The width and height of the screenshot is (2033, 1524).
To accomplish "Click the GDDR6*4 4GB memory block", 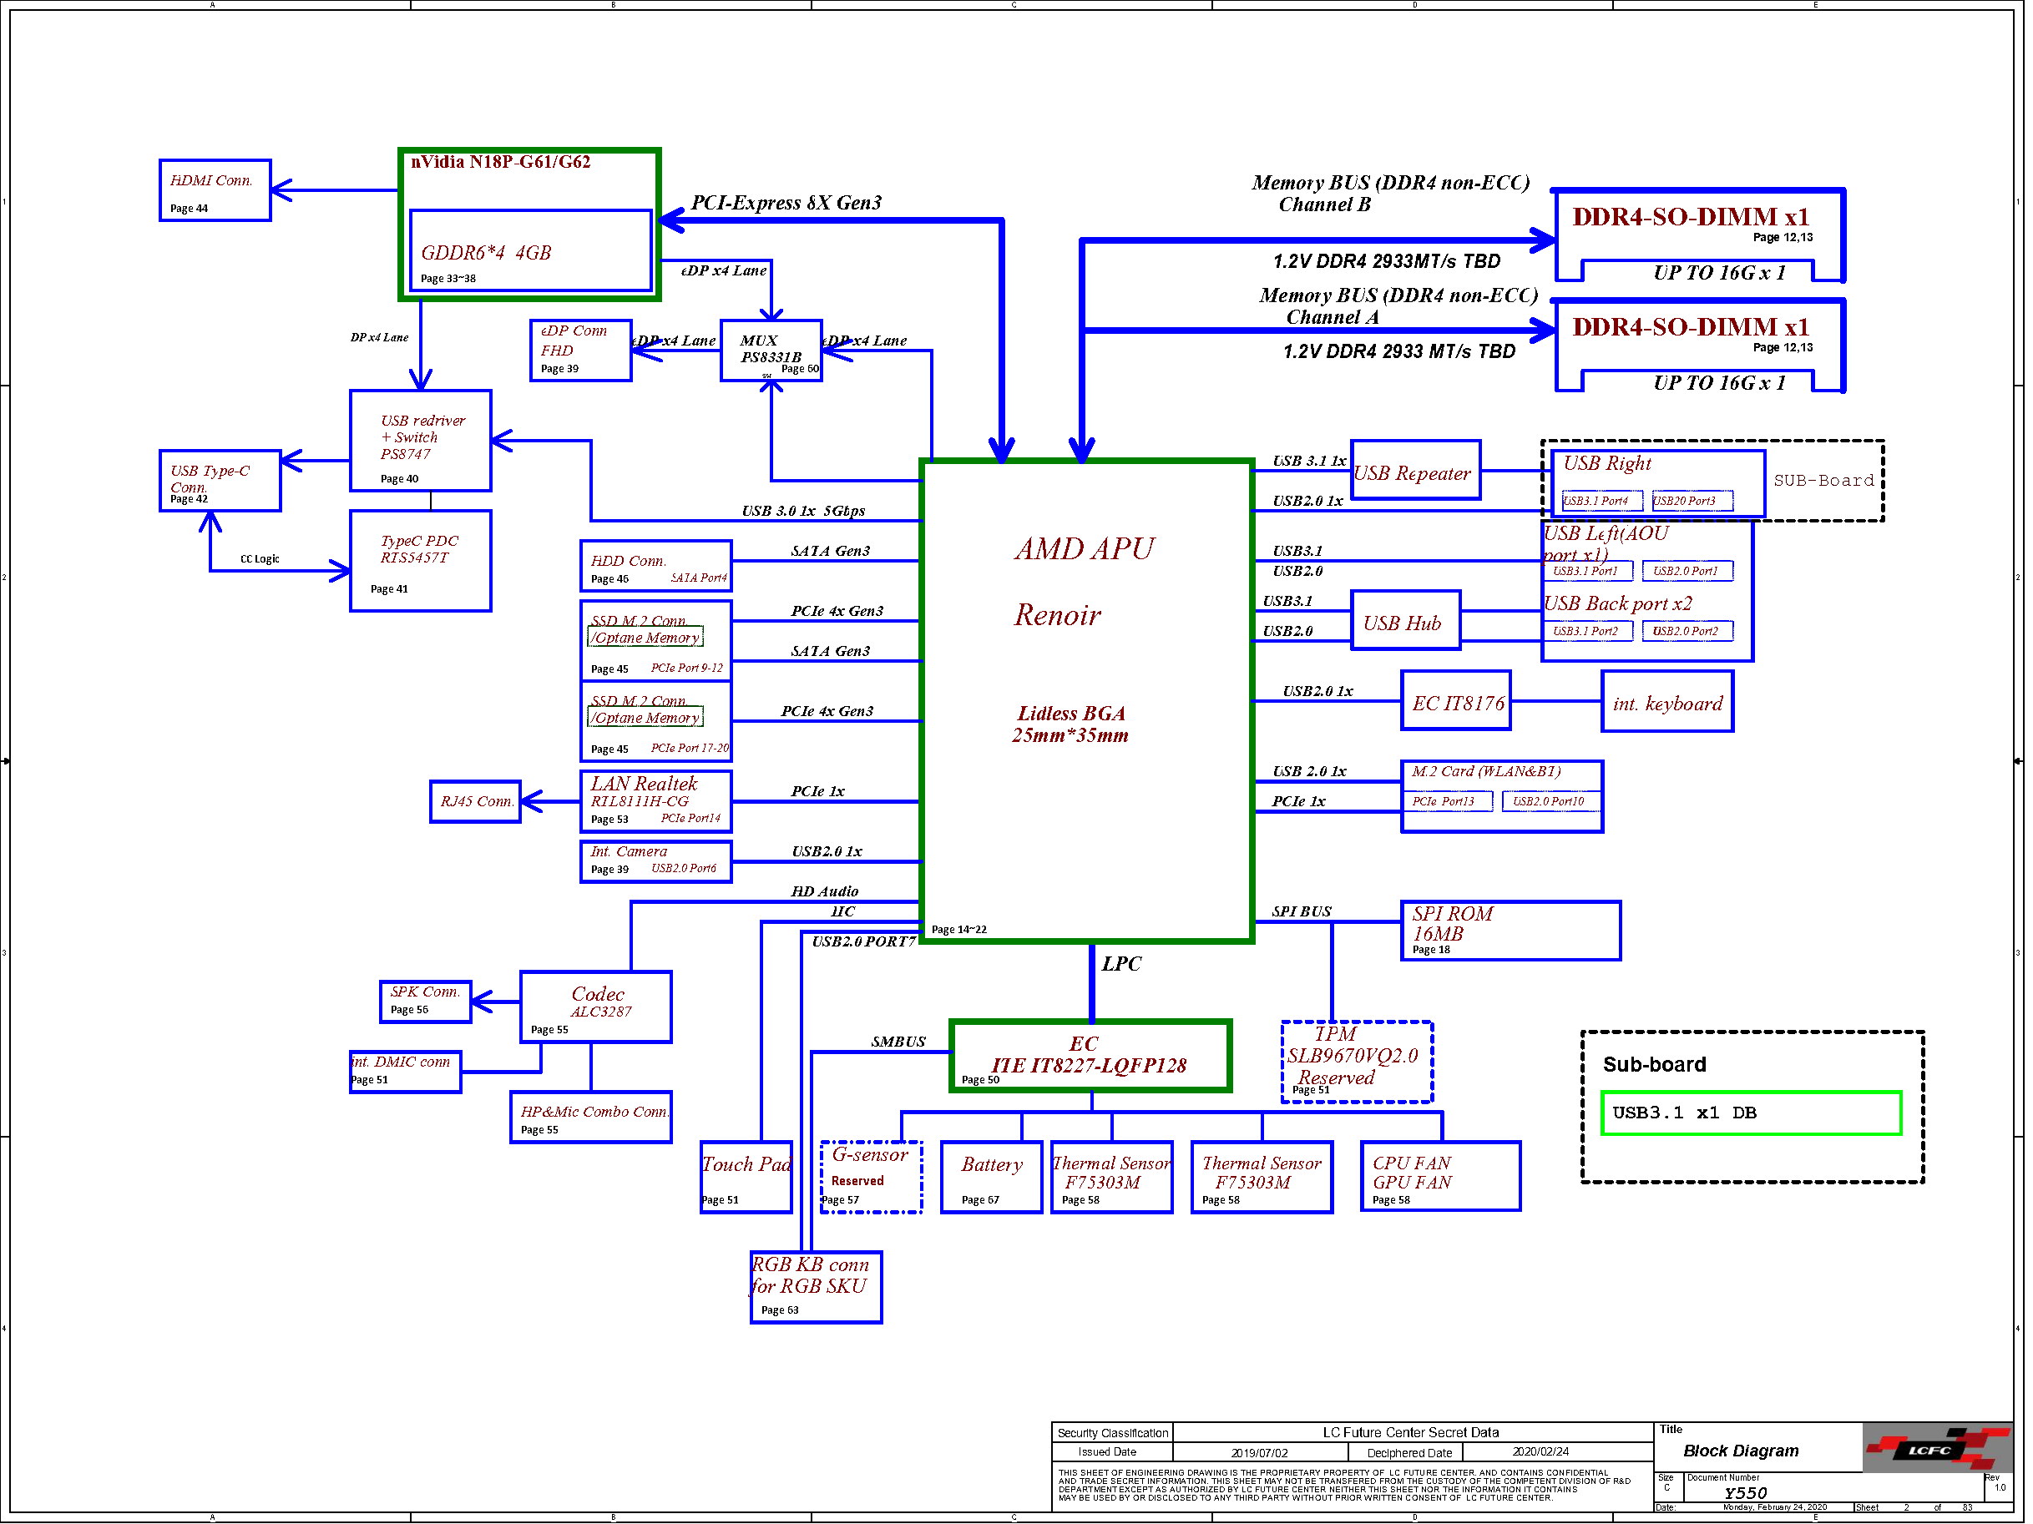I will pos(530,250).
